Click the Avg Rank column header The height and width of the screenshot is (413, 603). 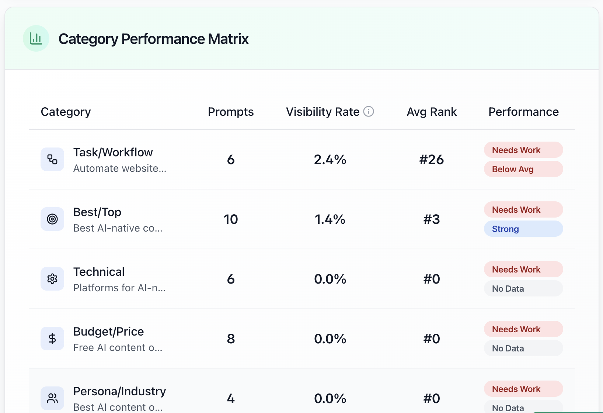point(432,111)
